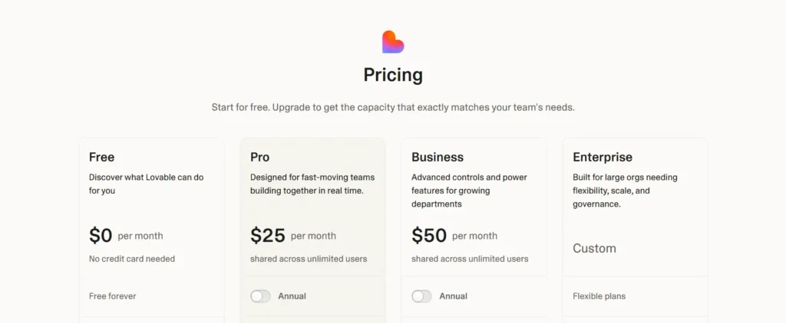
Task: Select the Pro plan title
Action: coord(259,157)
